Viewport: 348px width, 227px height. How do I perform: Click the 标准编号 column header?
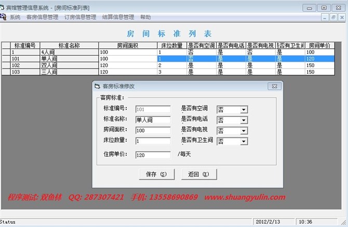25,46
